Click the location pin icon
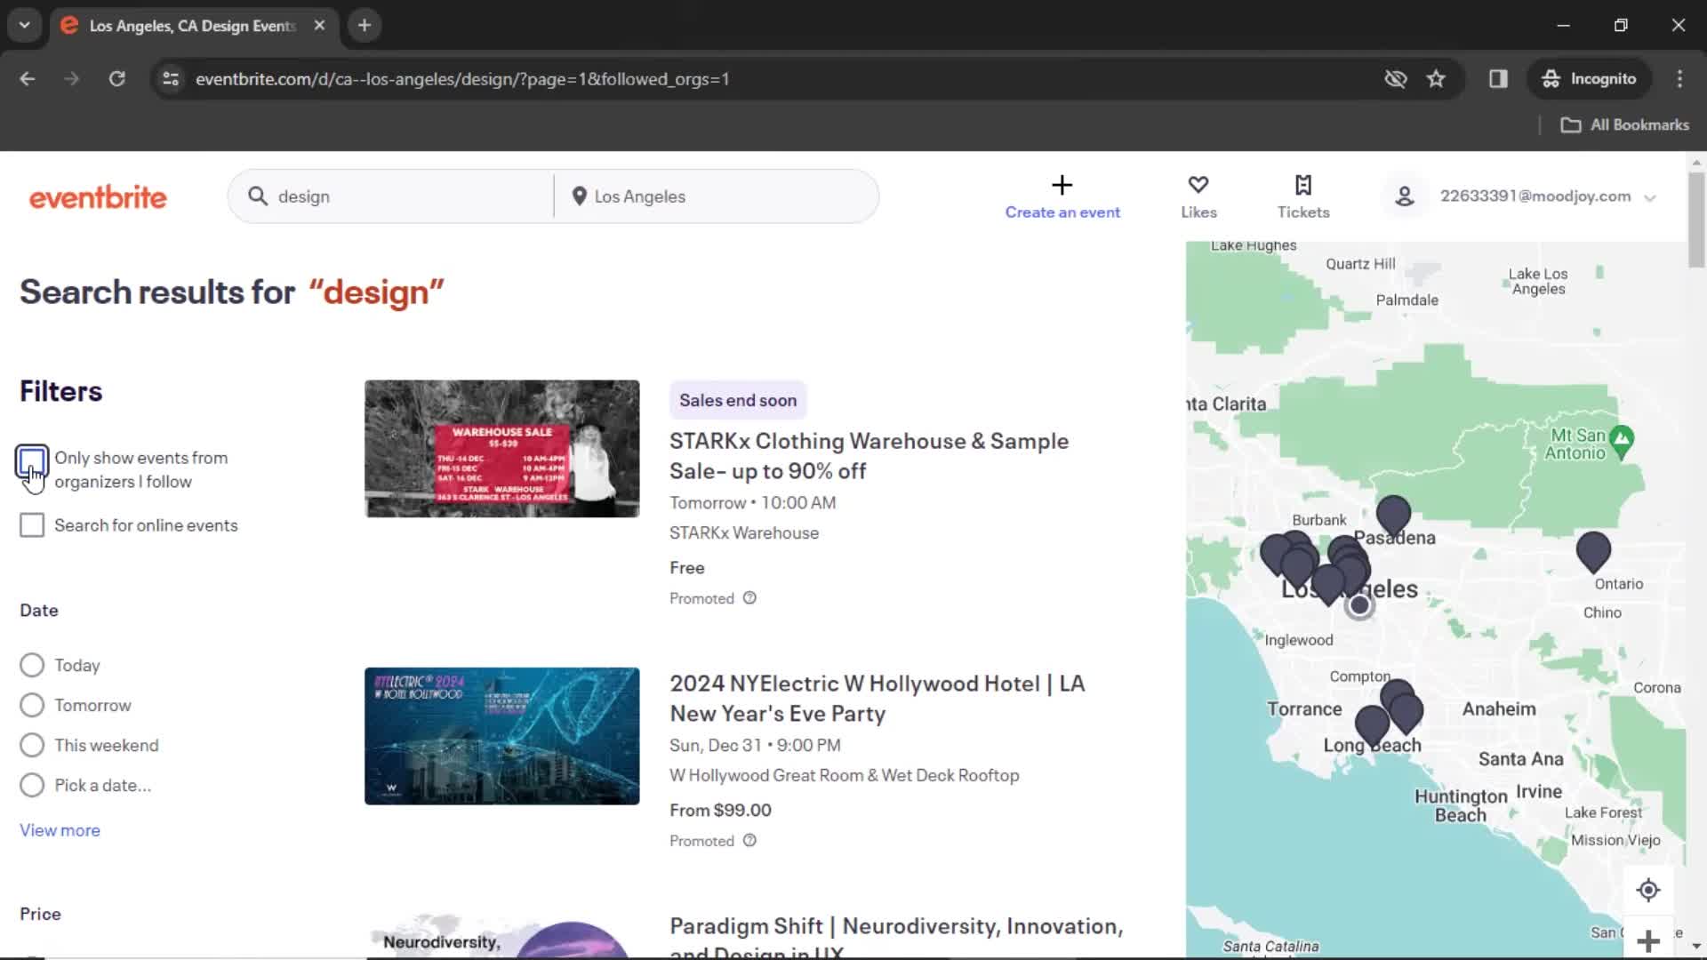The width and height of the screenshot is (1707, 960). point(579,196)
